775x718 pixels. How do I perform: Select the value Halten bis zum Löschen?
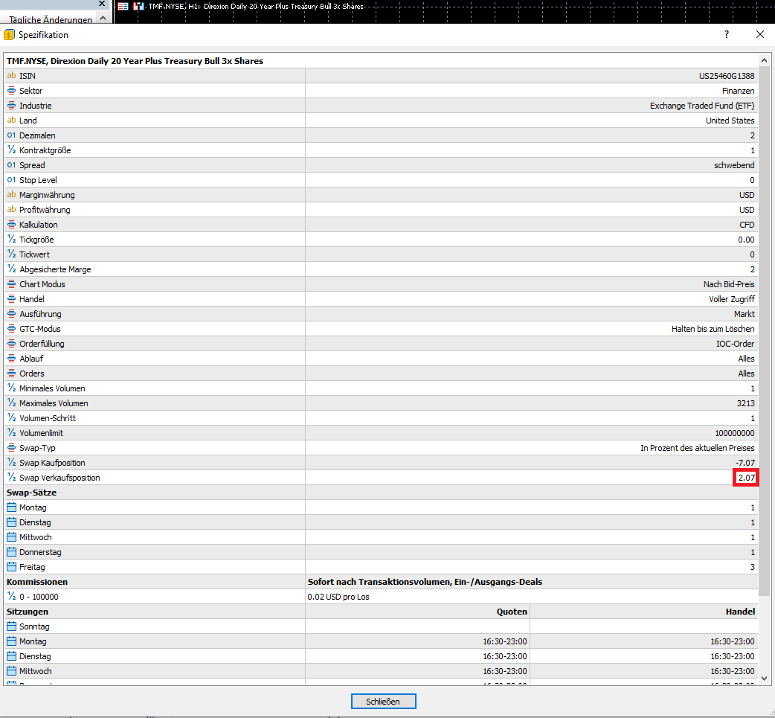coord(713,329)
